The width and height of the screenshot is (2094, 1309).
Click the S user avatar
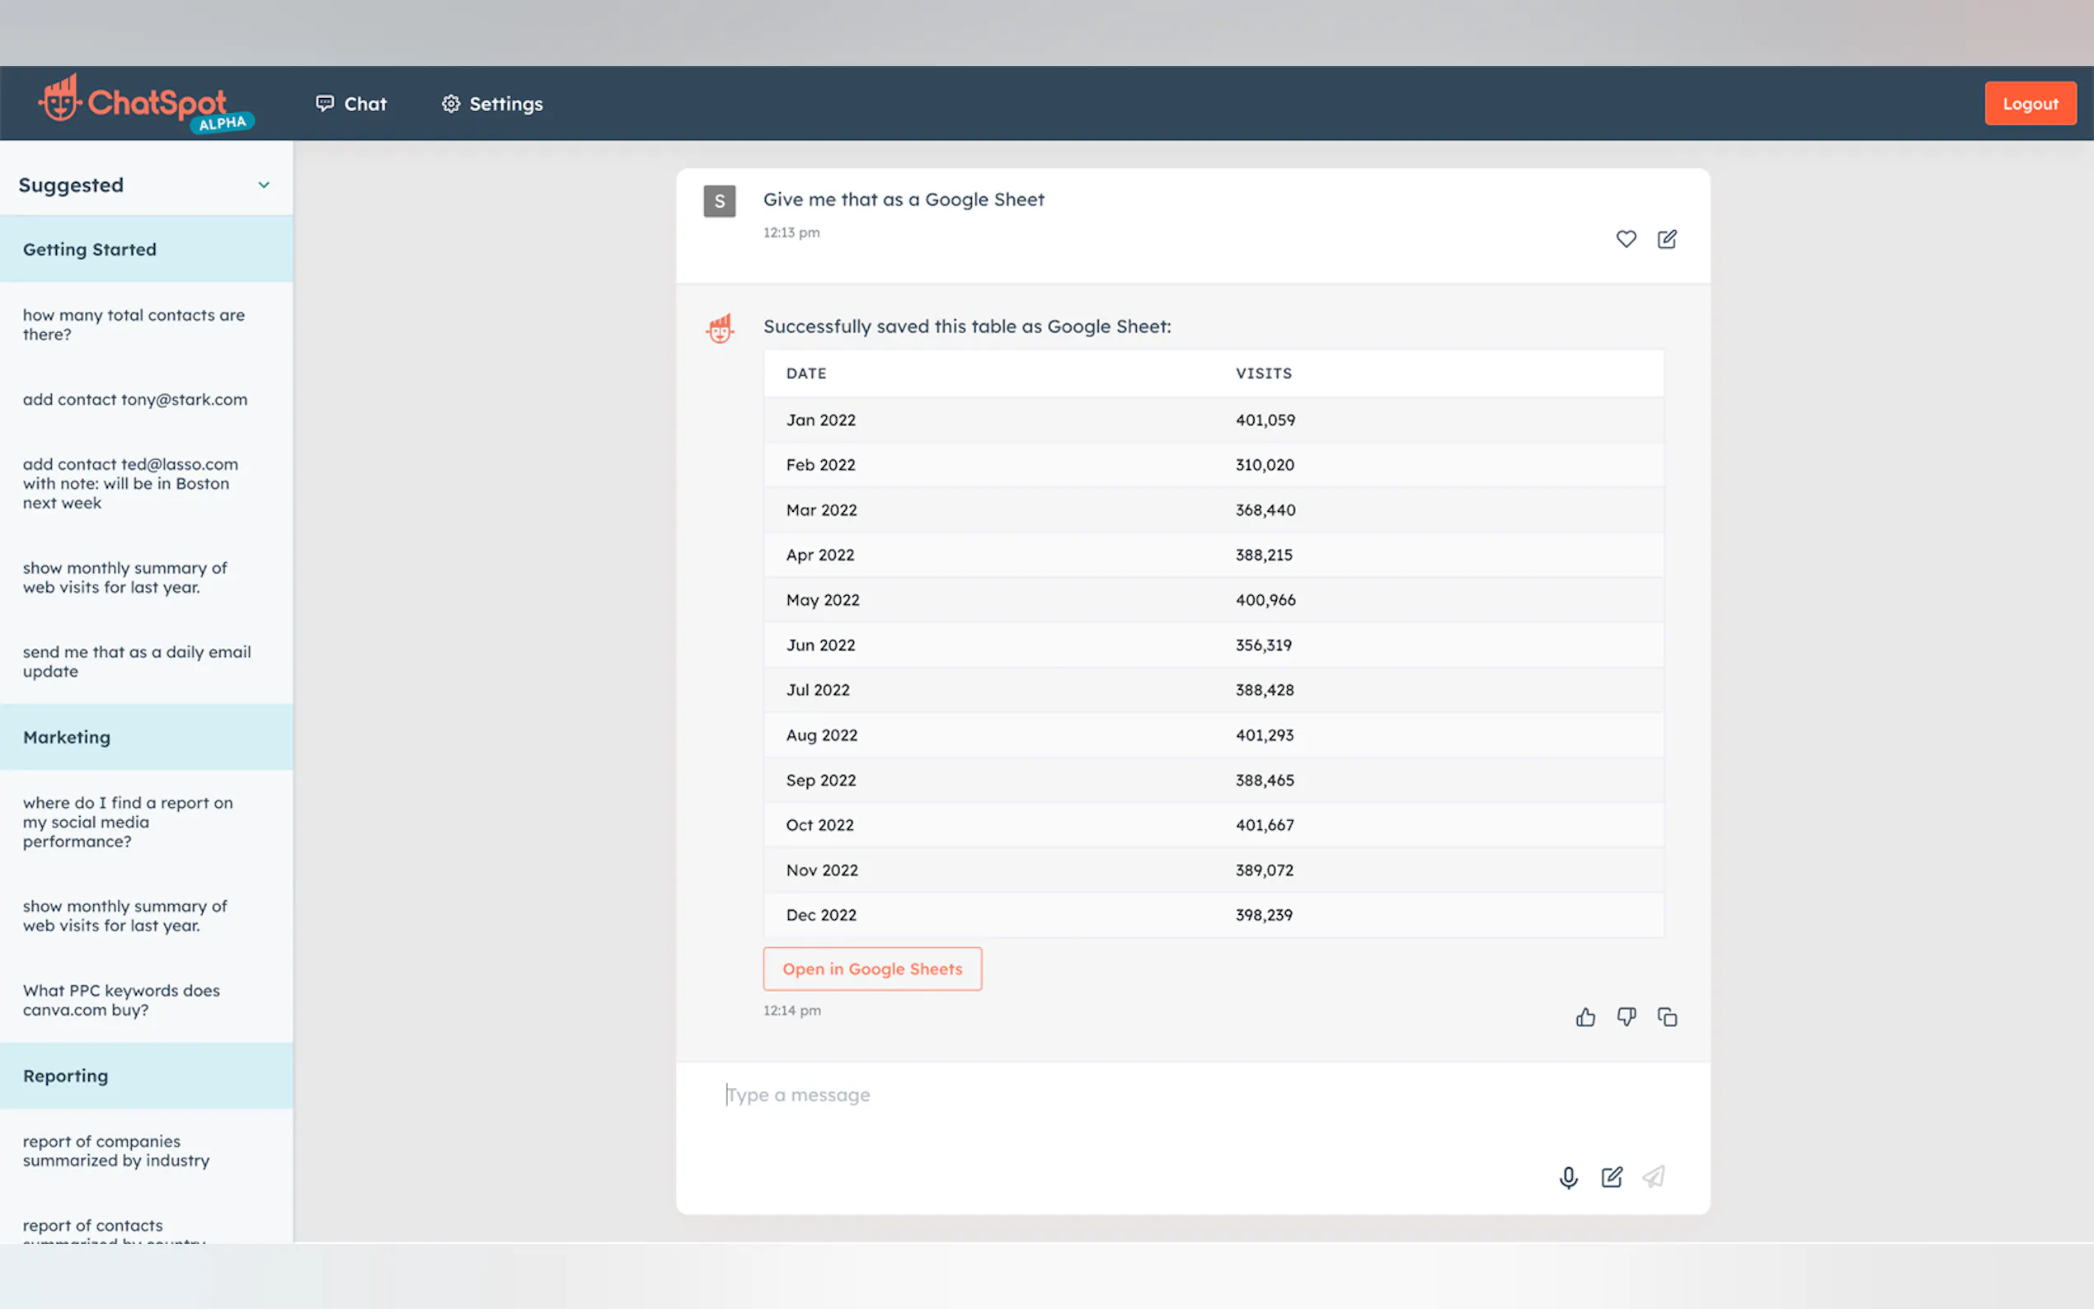(720, 201)
